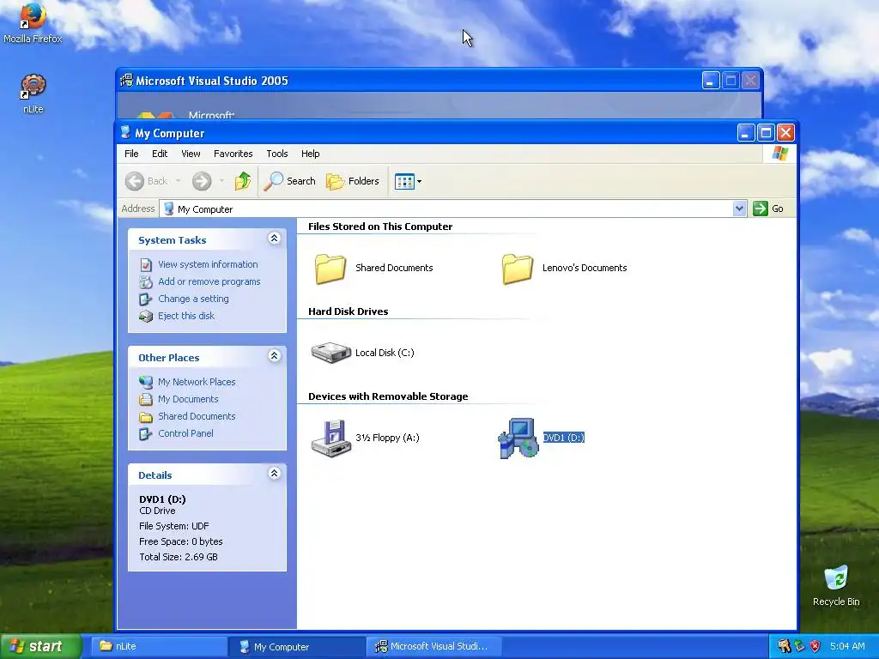Image resolution: width=879 pixels, height=659 pixels.
Task: Expand the Address bar dropdown
Action: tap(739, 209)
